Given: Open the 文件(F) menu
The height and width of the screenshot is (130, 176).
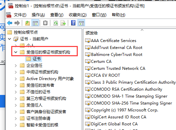Looking at the screenshot, I should tap(20, 15).
